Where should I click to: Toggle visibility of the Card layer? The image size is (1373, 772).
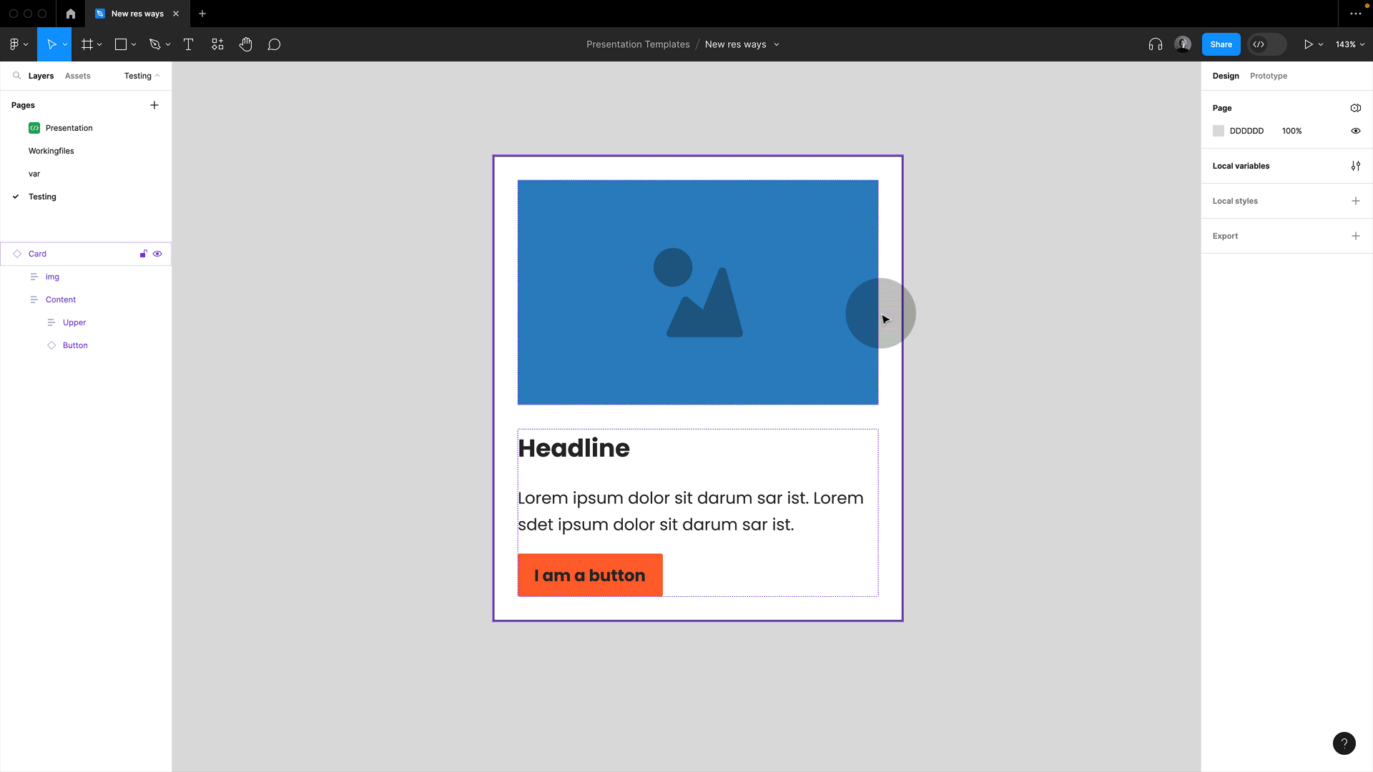coord(157,254)
